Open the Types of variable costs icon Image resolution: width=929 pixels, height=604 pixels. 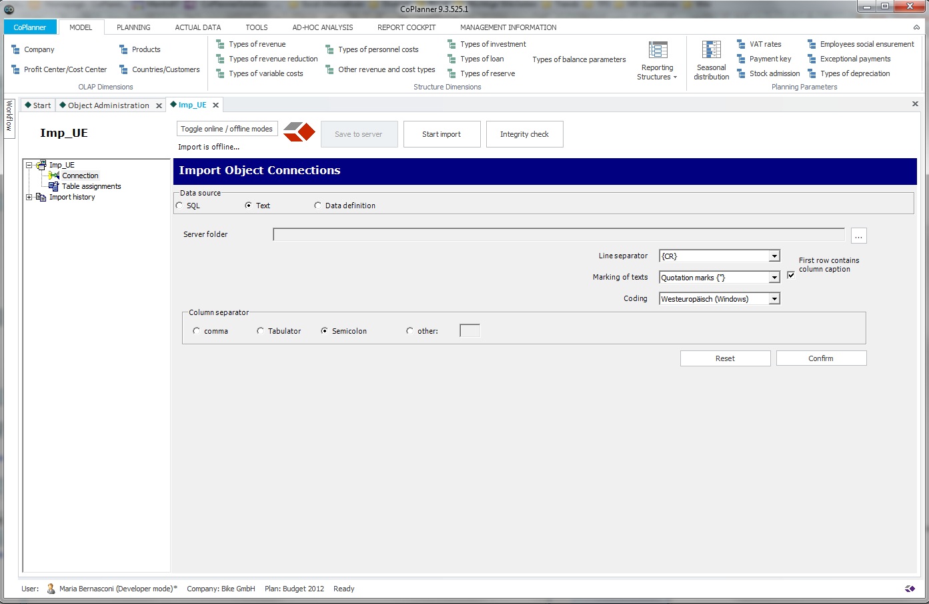pyautogui.click(x=220, y=73)
